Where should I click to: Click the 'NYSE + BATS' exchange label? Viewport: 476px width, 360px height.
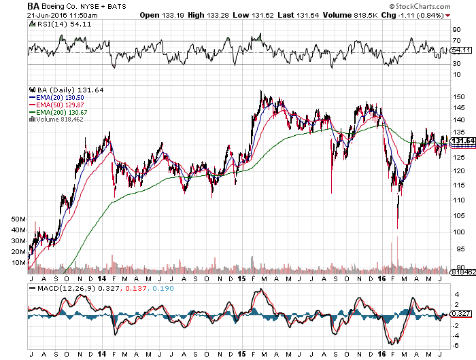tap(103, 7)
